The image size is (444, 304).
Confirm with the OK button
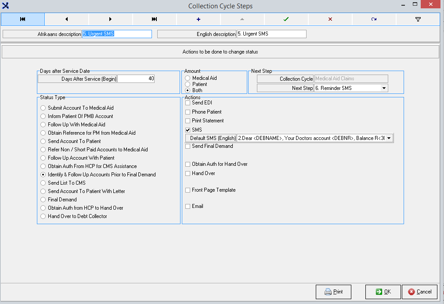tap(383, 292)
